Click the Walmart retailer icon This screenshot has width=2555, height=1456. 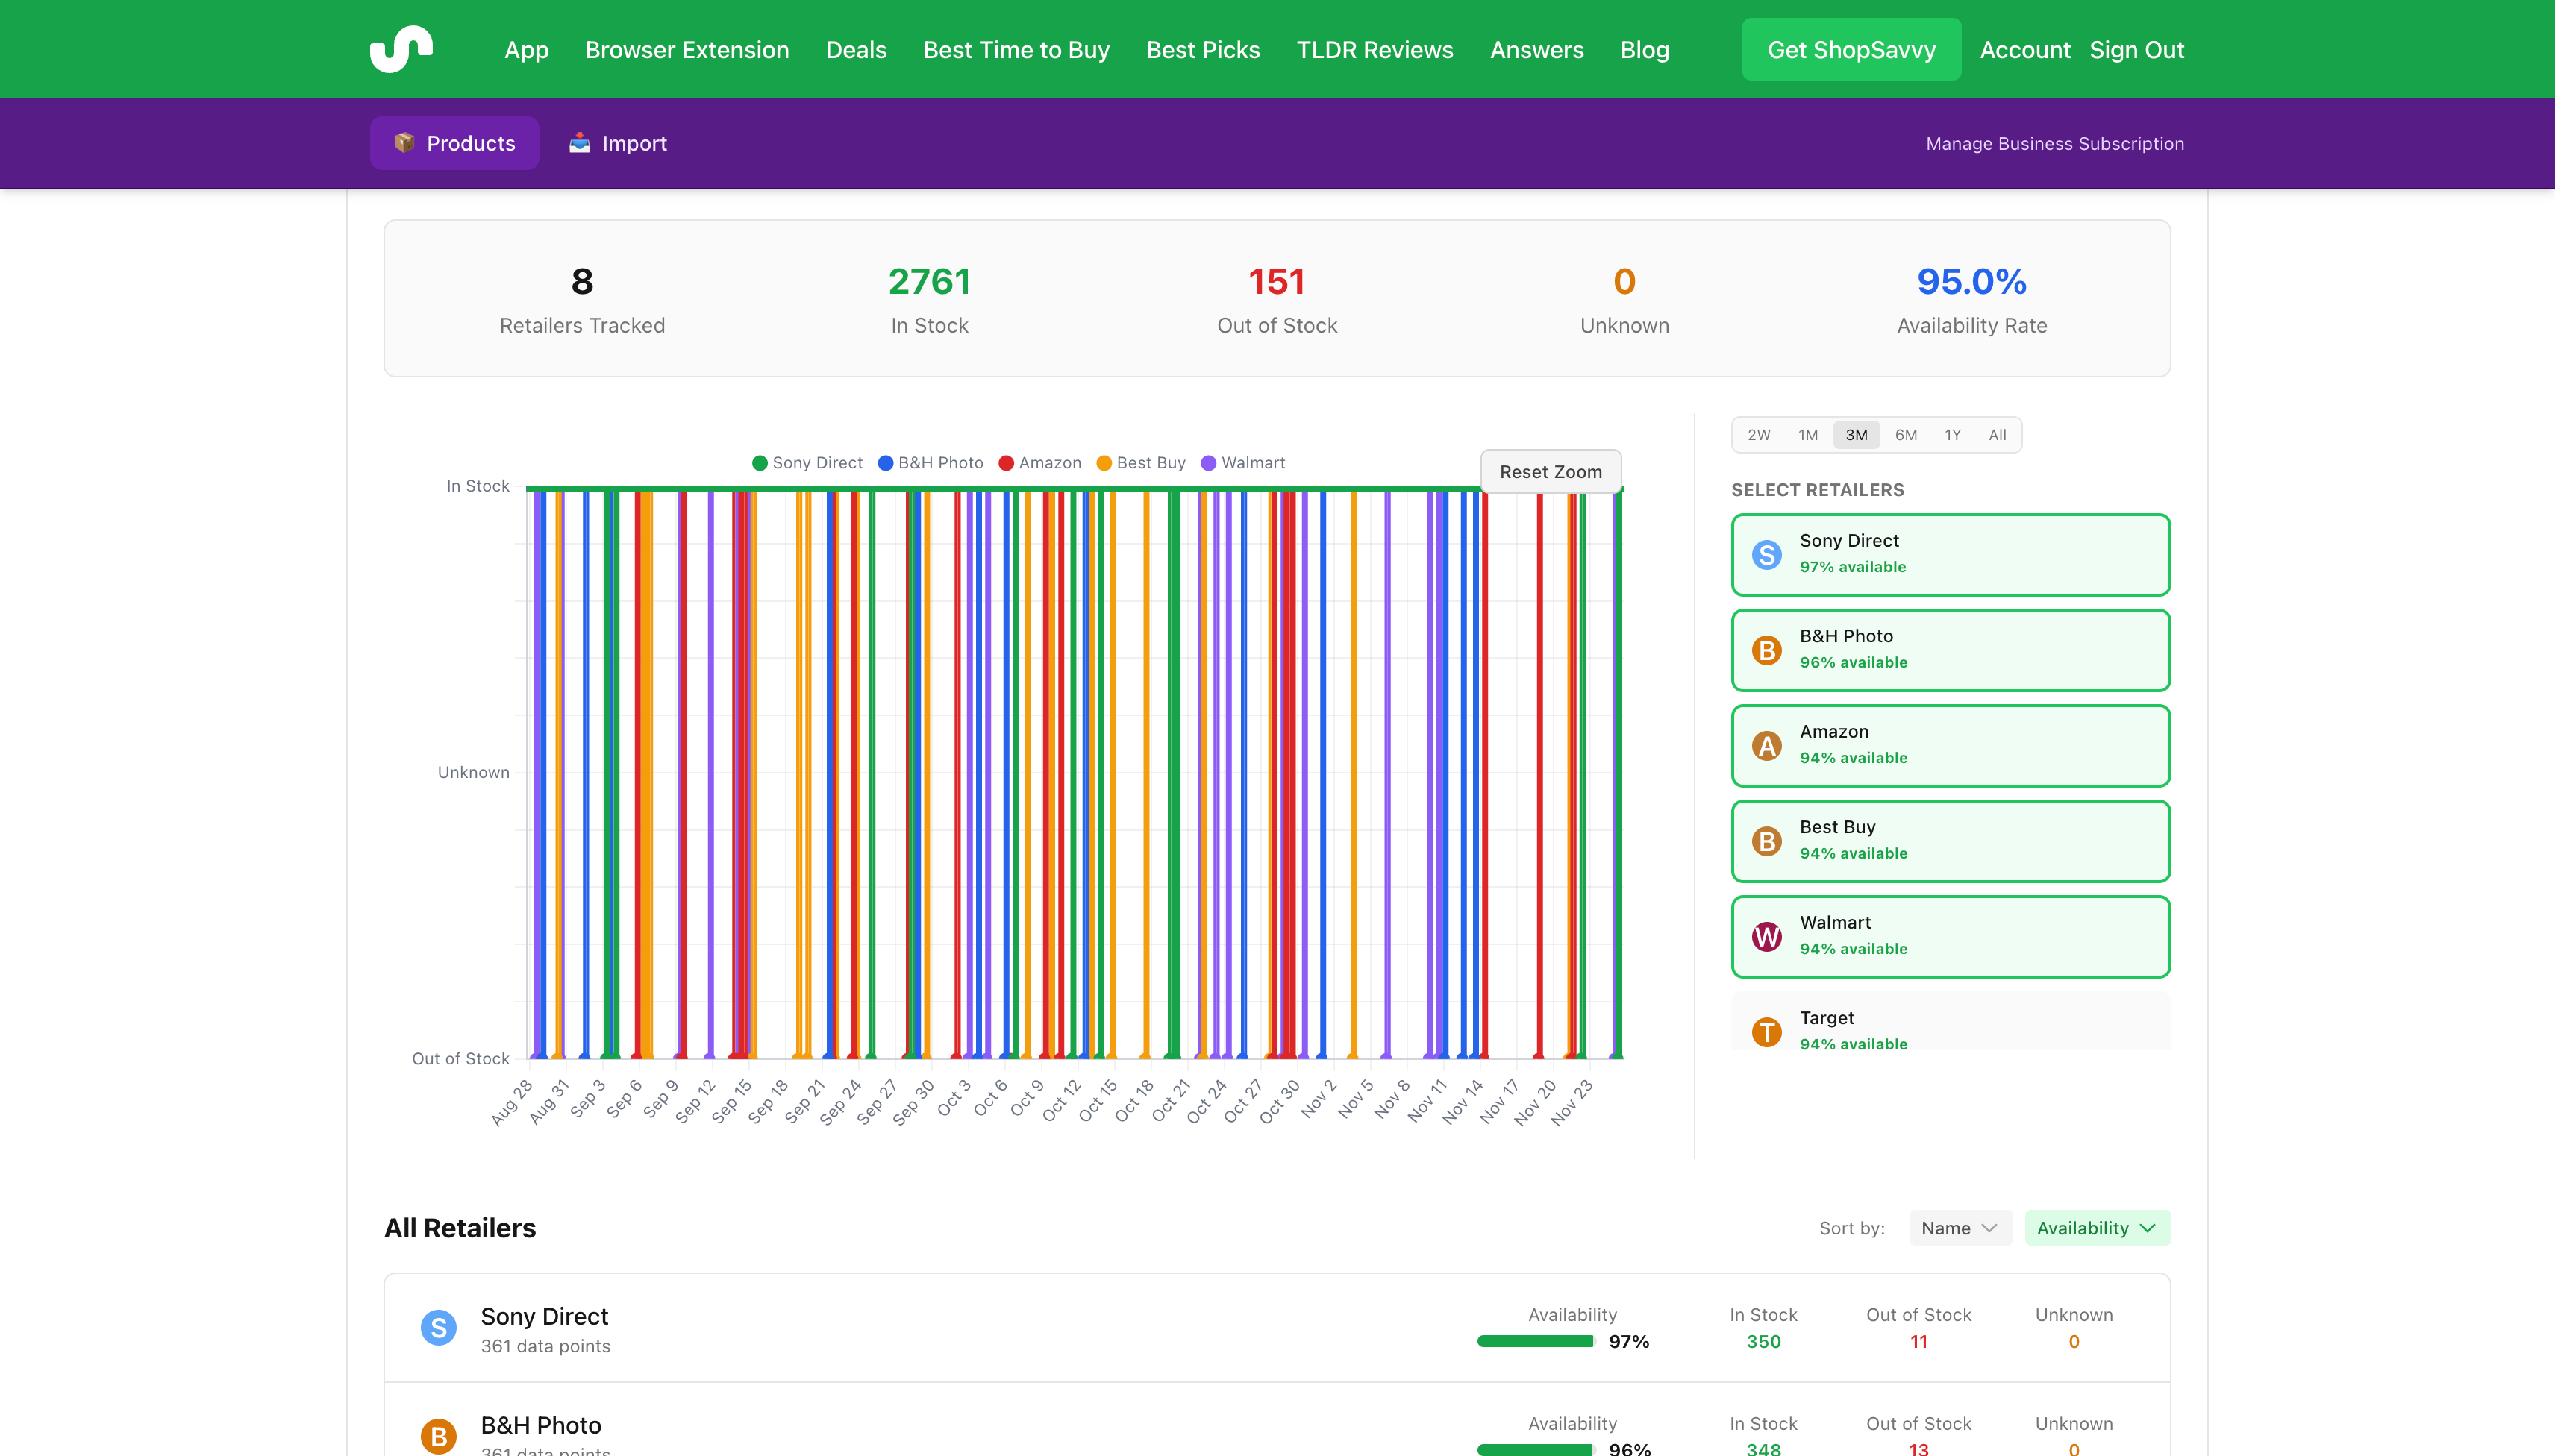pos(1767,936)
